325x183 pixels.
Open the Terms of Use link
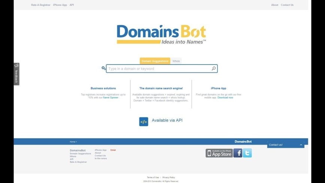153,177
